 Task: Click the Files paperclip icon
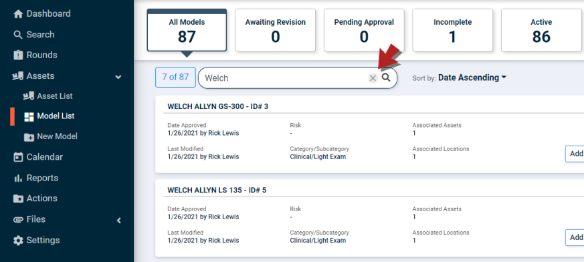(18, 220)
